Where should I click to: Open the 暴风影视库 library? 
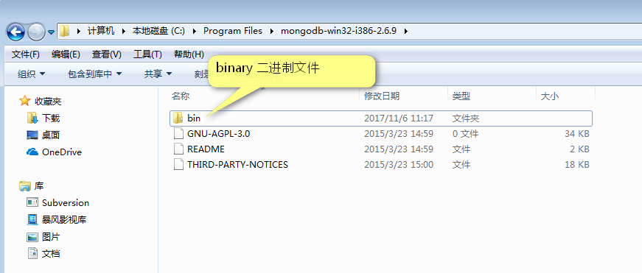[64, 220]
